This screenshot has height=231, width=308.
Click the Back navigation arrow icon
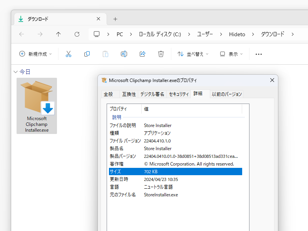click(x=21, y=34)
